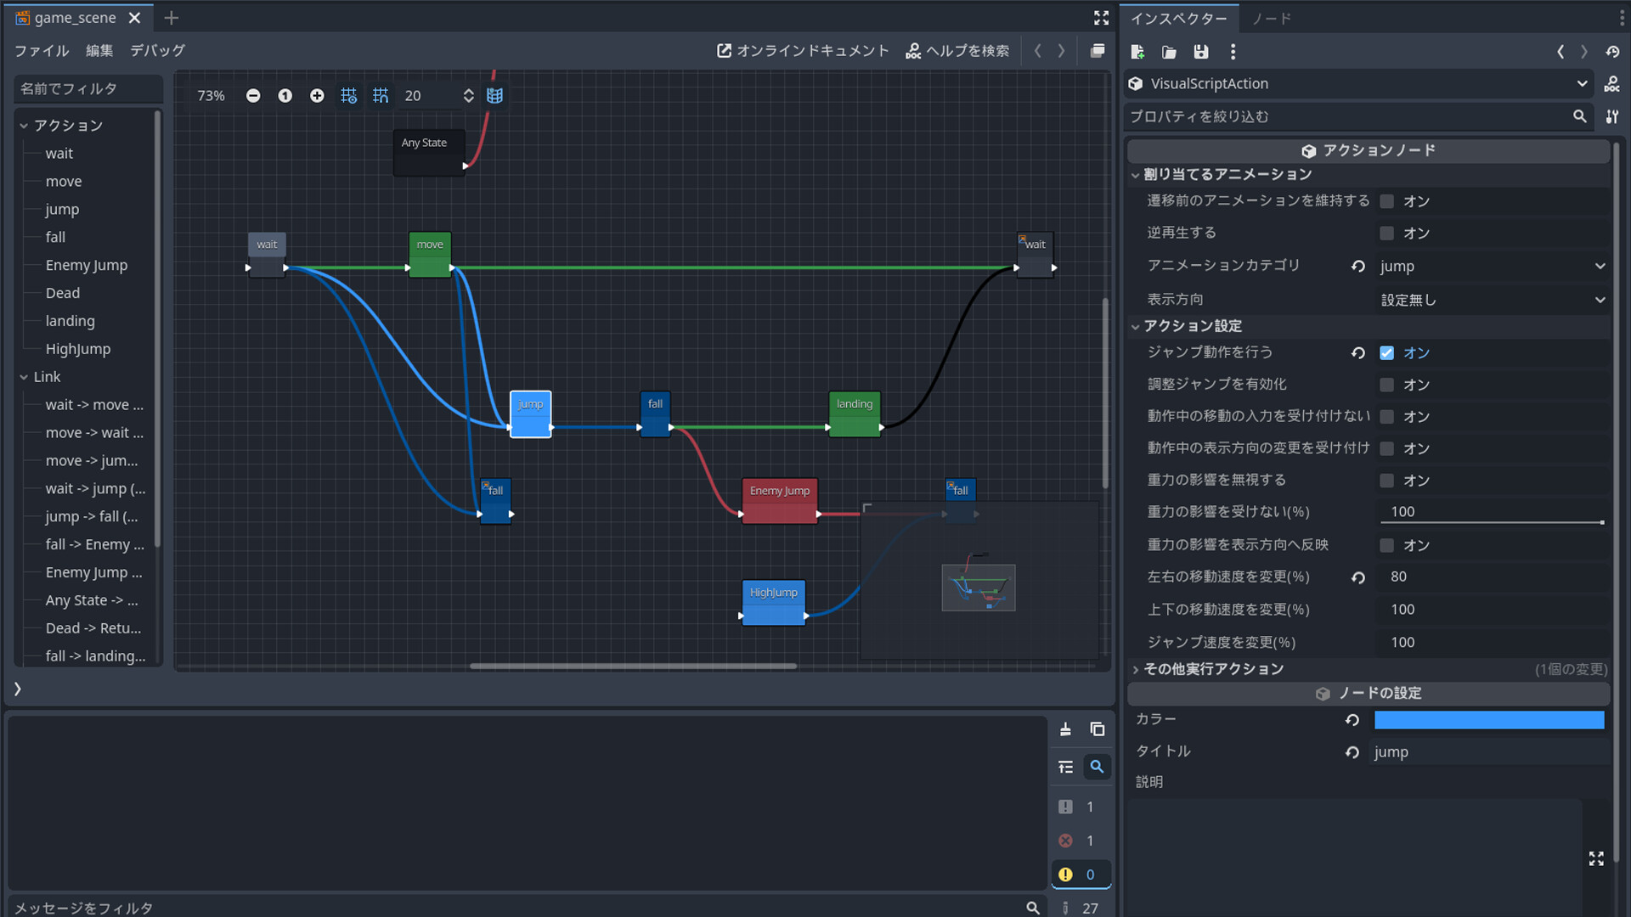
Task: Uncheck the ジャンプ動作を行う checkbox
Action: [x=1387, y=353]
